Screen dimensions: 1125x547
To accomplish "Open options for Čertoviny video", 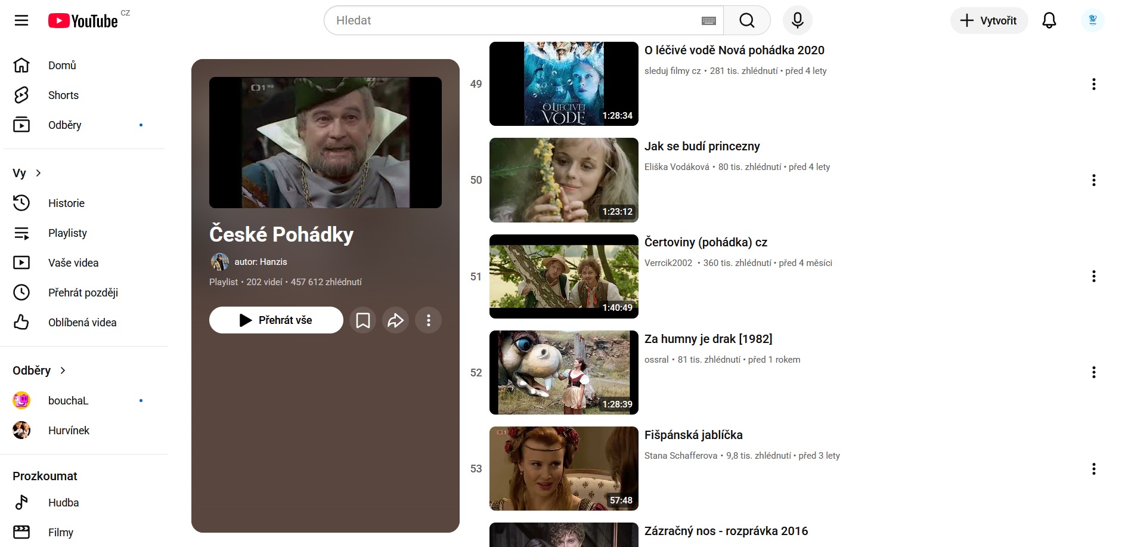I will (1093, 276).
